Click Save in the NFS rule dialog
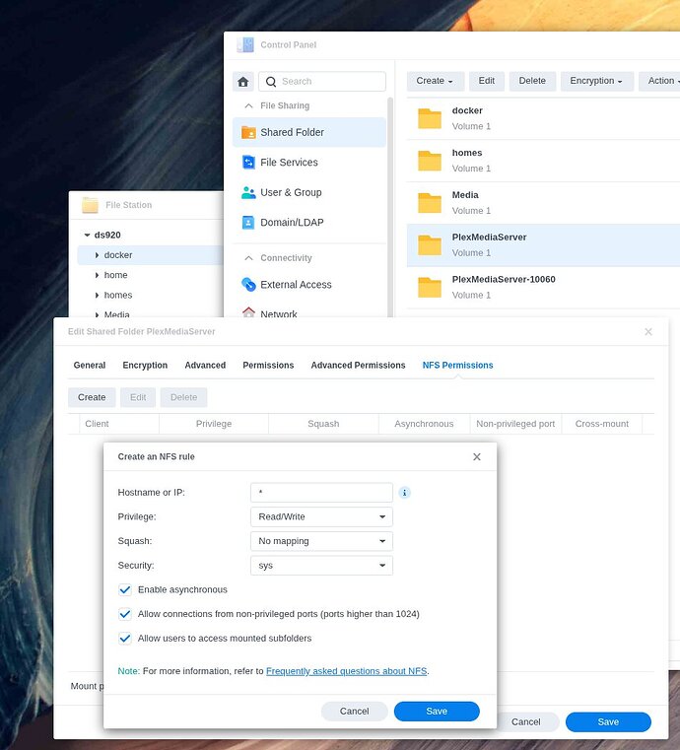This screenshot has width=680, height=750. click(x=437, y=712)
